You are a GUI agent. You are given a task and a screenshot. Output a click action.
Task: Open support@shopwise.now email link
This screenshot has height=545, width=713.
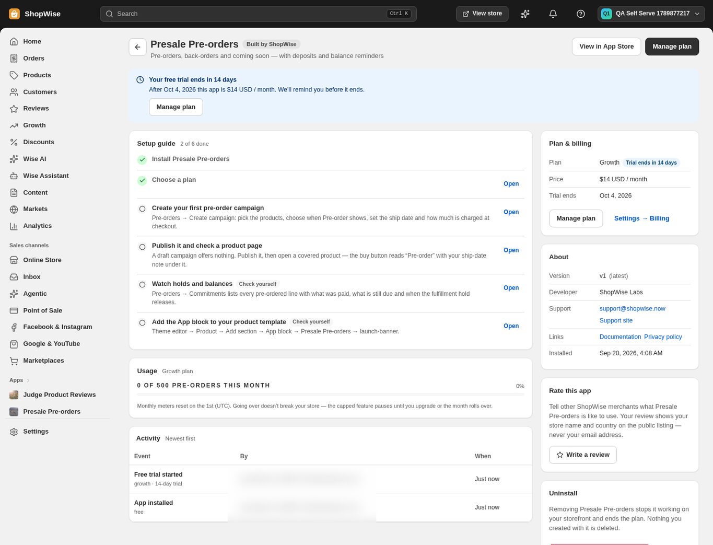[632, 309]
